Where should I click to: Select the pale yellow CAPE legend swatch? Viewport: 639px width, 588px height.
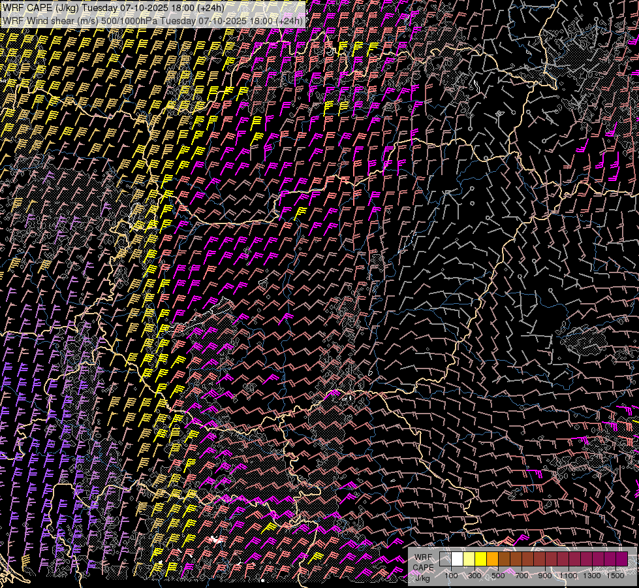pyautogui.click(x=469, y=559)
